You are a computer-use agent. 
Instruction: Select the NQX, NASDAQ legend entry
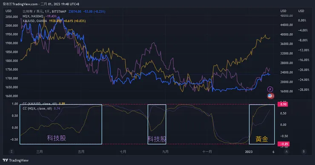pyautogui.click(x=33, y=16)
